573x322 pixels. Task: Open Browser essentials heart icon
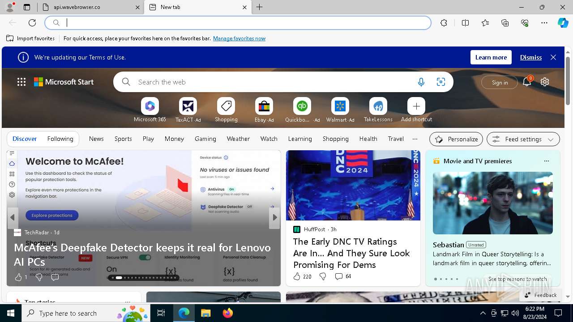click(x=525, y=23)
